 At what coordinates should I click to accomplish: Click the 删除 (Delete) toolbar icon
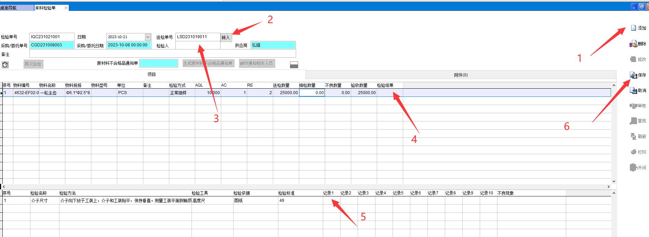click(633, 44)
